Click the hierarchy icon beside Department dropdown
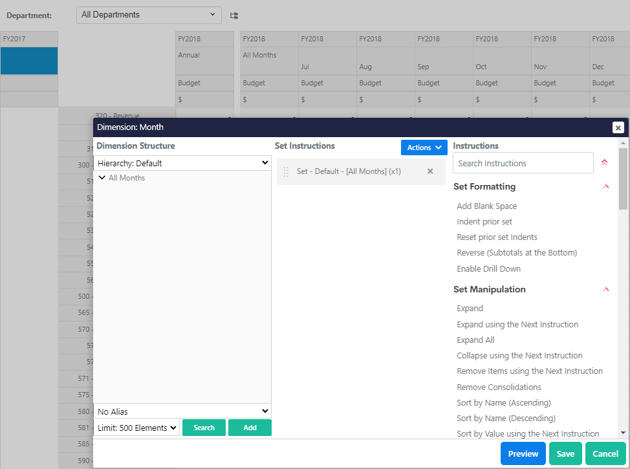This screenshot has width=630, height=469. point(234,15)
